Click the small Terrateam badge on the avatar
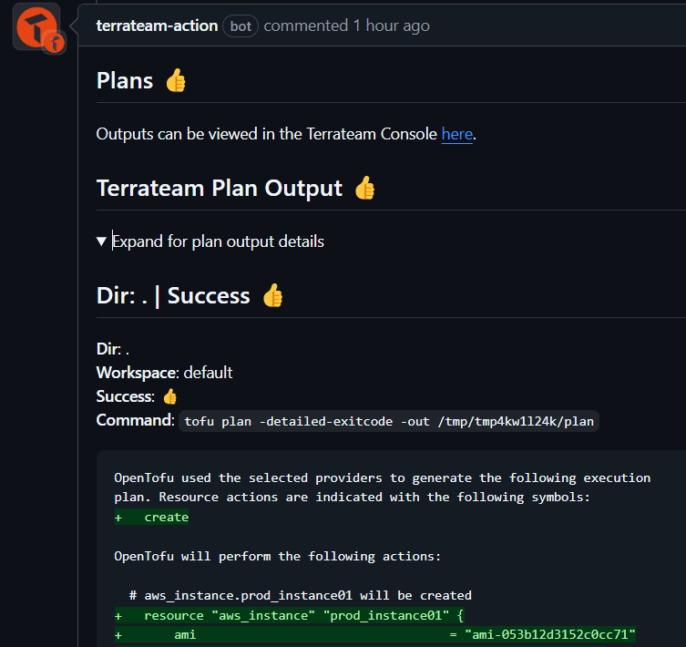This screenshot has width=686, height=647. click(55, 43)
